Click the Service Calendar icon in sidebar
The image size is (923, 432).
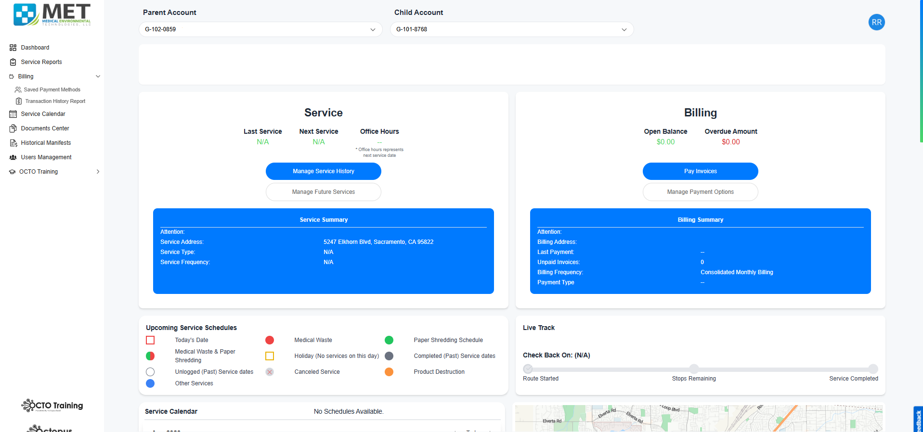(13, 114)
